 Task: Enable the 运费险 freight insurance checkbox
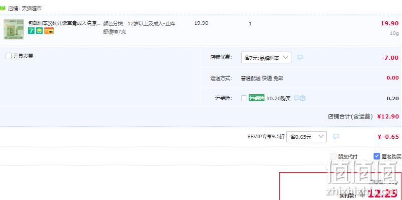pos(244,98)
